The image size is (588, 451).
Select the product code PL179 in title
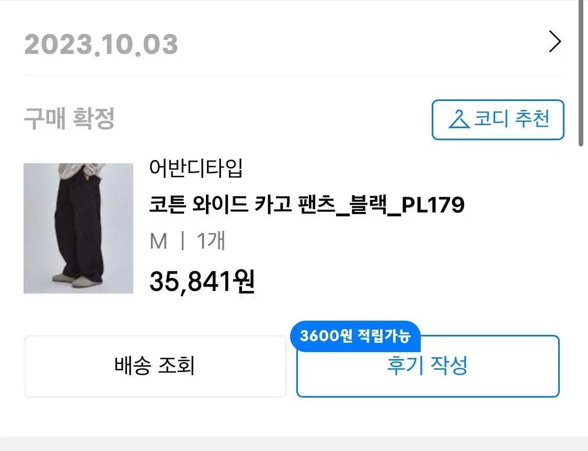tap(433, 205)
